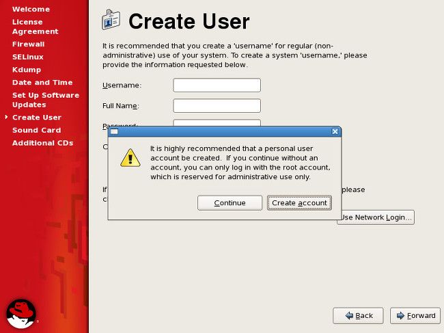
Task: Click the Create account button
Action: pyautogui.click(x=299, y=203)
